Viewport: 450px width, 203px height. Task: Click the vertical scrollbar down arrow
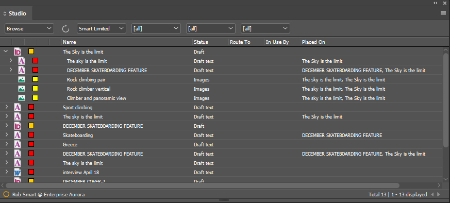pos(446,179)
